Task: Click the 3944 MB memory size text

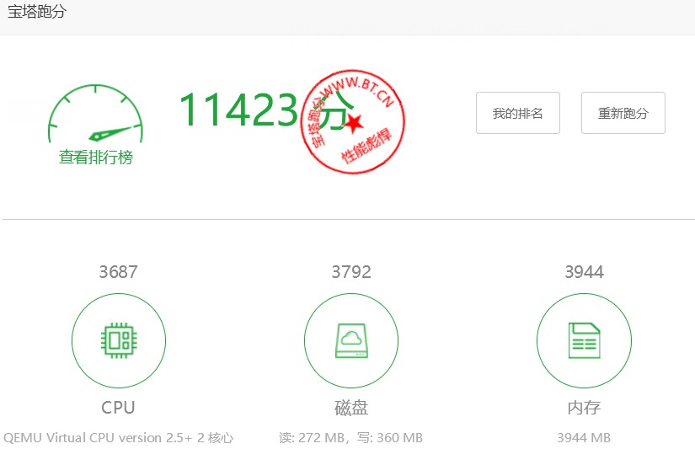Action: (584, 438)
